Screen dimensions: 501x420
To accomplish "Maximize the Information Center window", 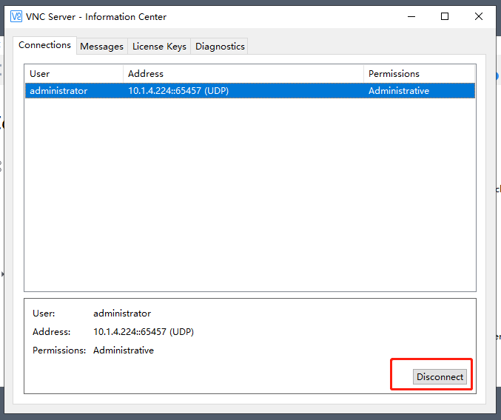I will click(x=445, y=16).
